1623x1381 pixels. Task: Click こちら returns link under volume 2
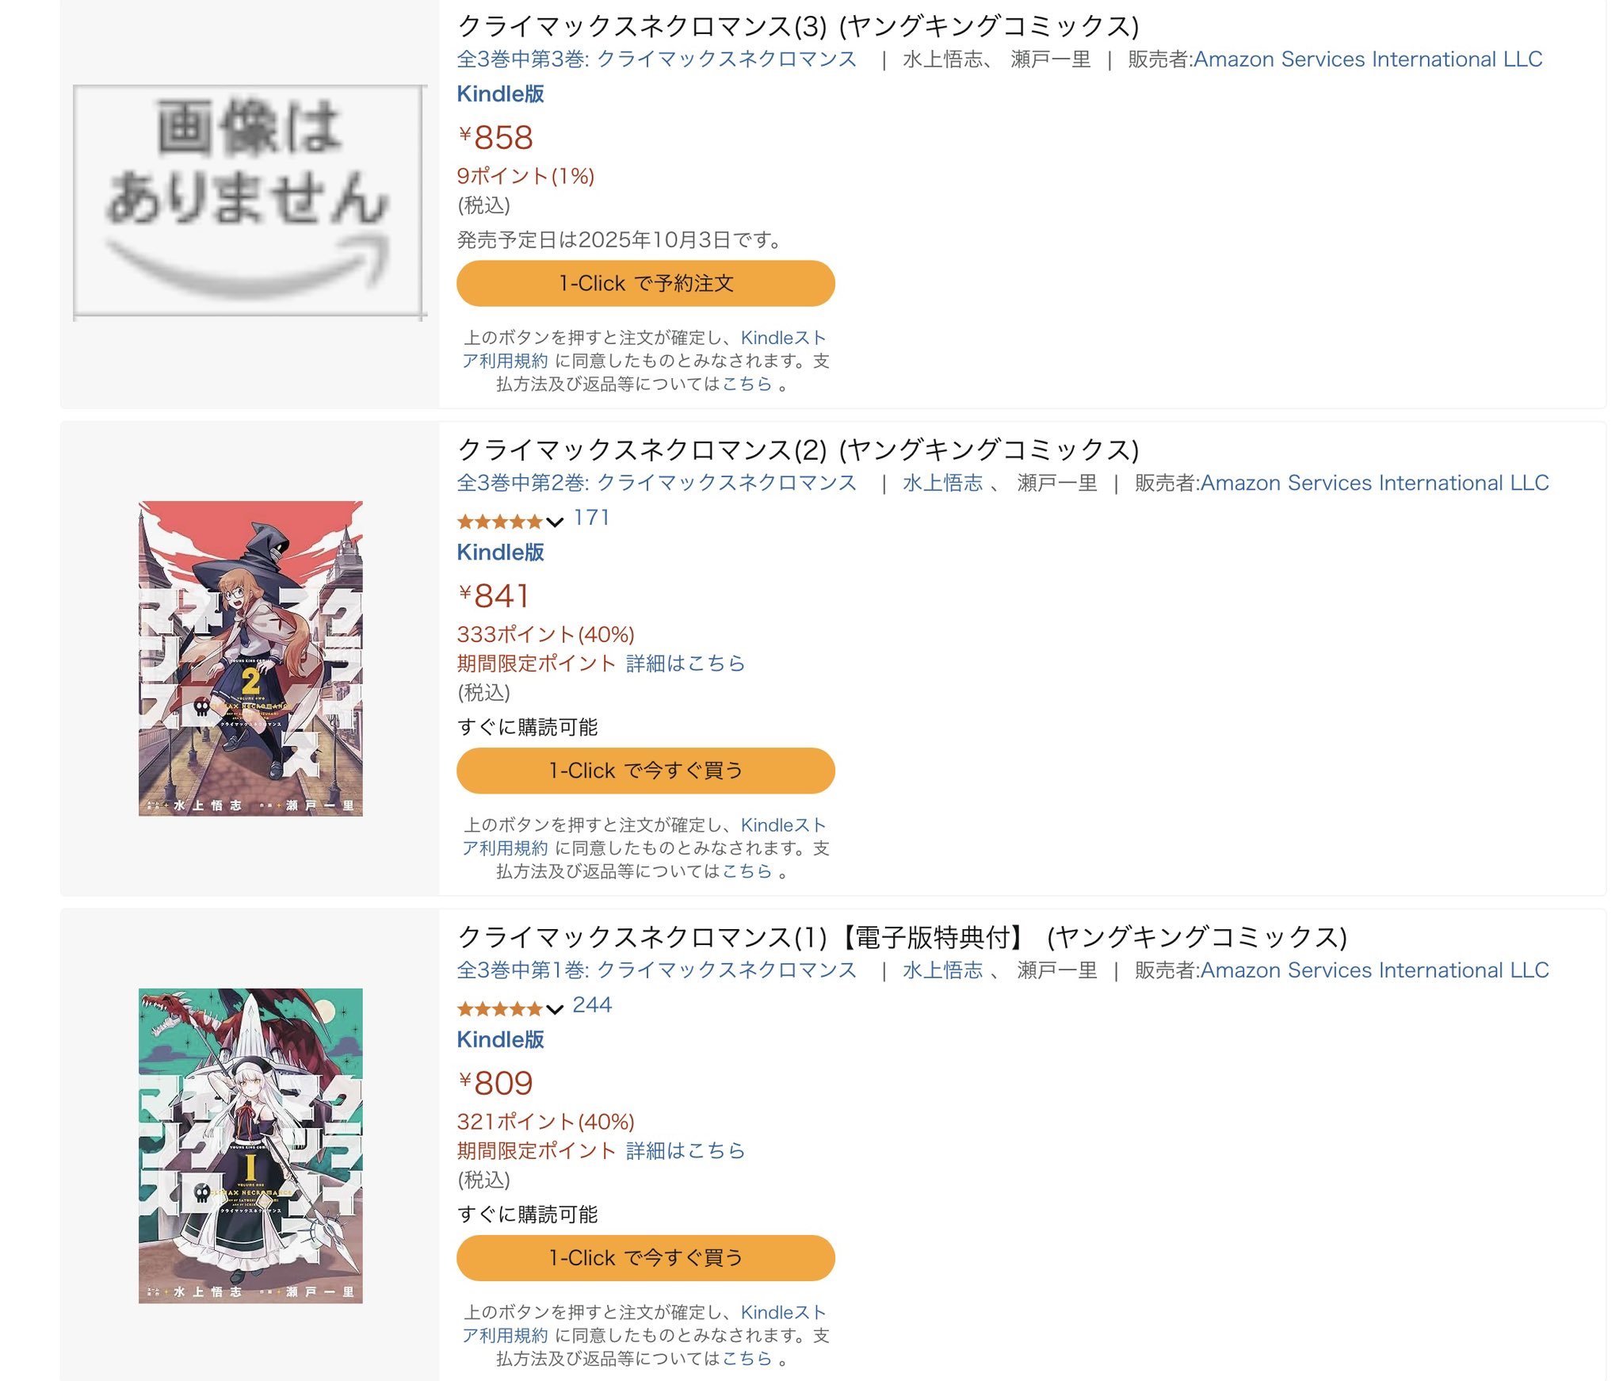(x=747, y=871)
